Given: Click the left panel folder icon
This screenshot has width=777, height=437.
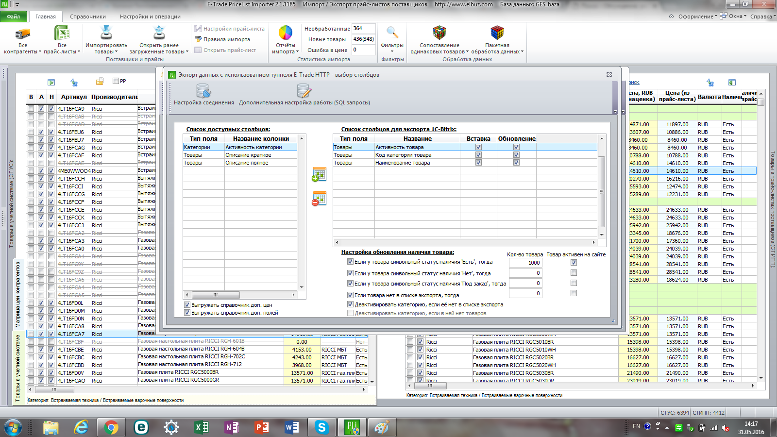Looking at the screenshot, I should pyautogui.click(x=100, y=82).
